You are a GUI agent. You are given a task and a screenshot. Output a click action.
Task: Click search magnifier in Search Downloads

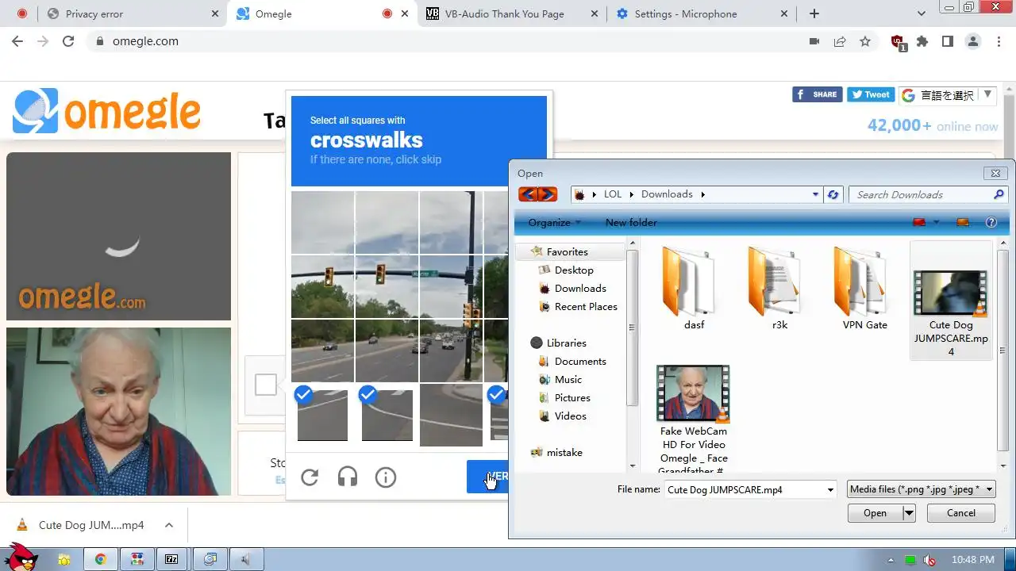[999, 194]
